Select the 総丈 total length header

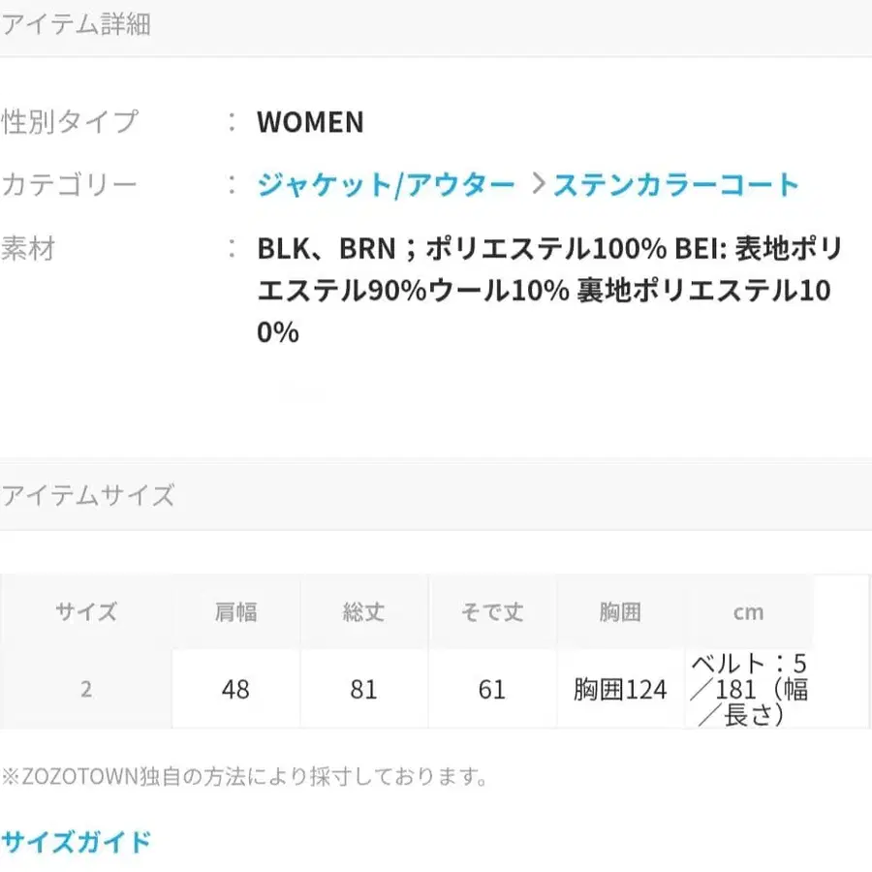click(x=363, y=611)
